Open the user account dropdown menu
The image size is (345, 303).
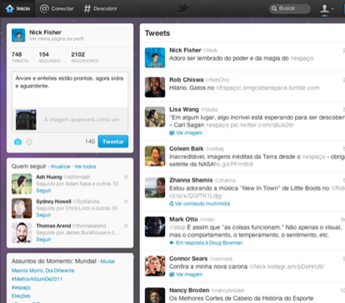(x=327, y=9)
